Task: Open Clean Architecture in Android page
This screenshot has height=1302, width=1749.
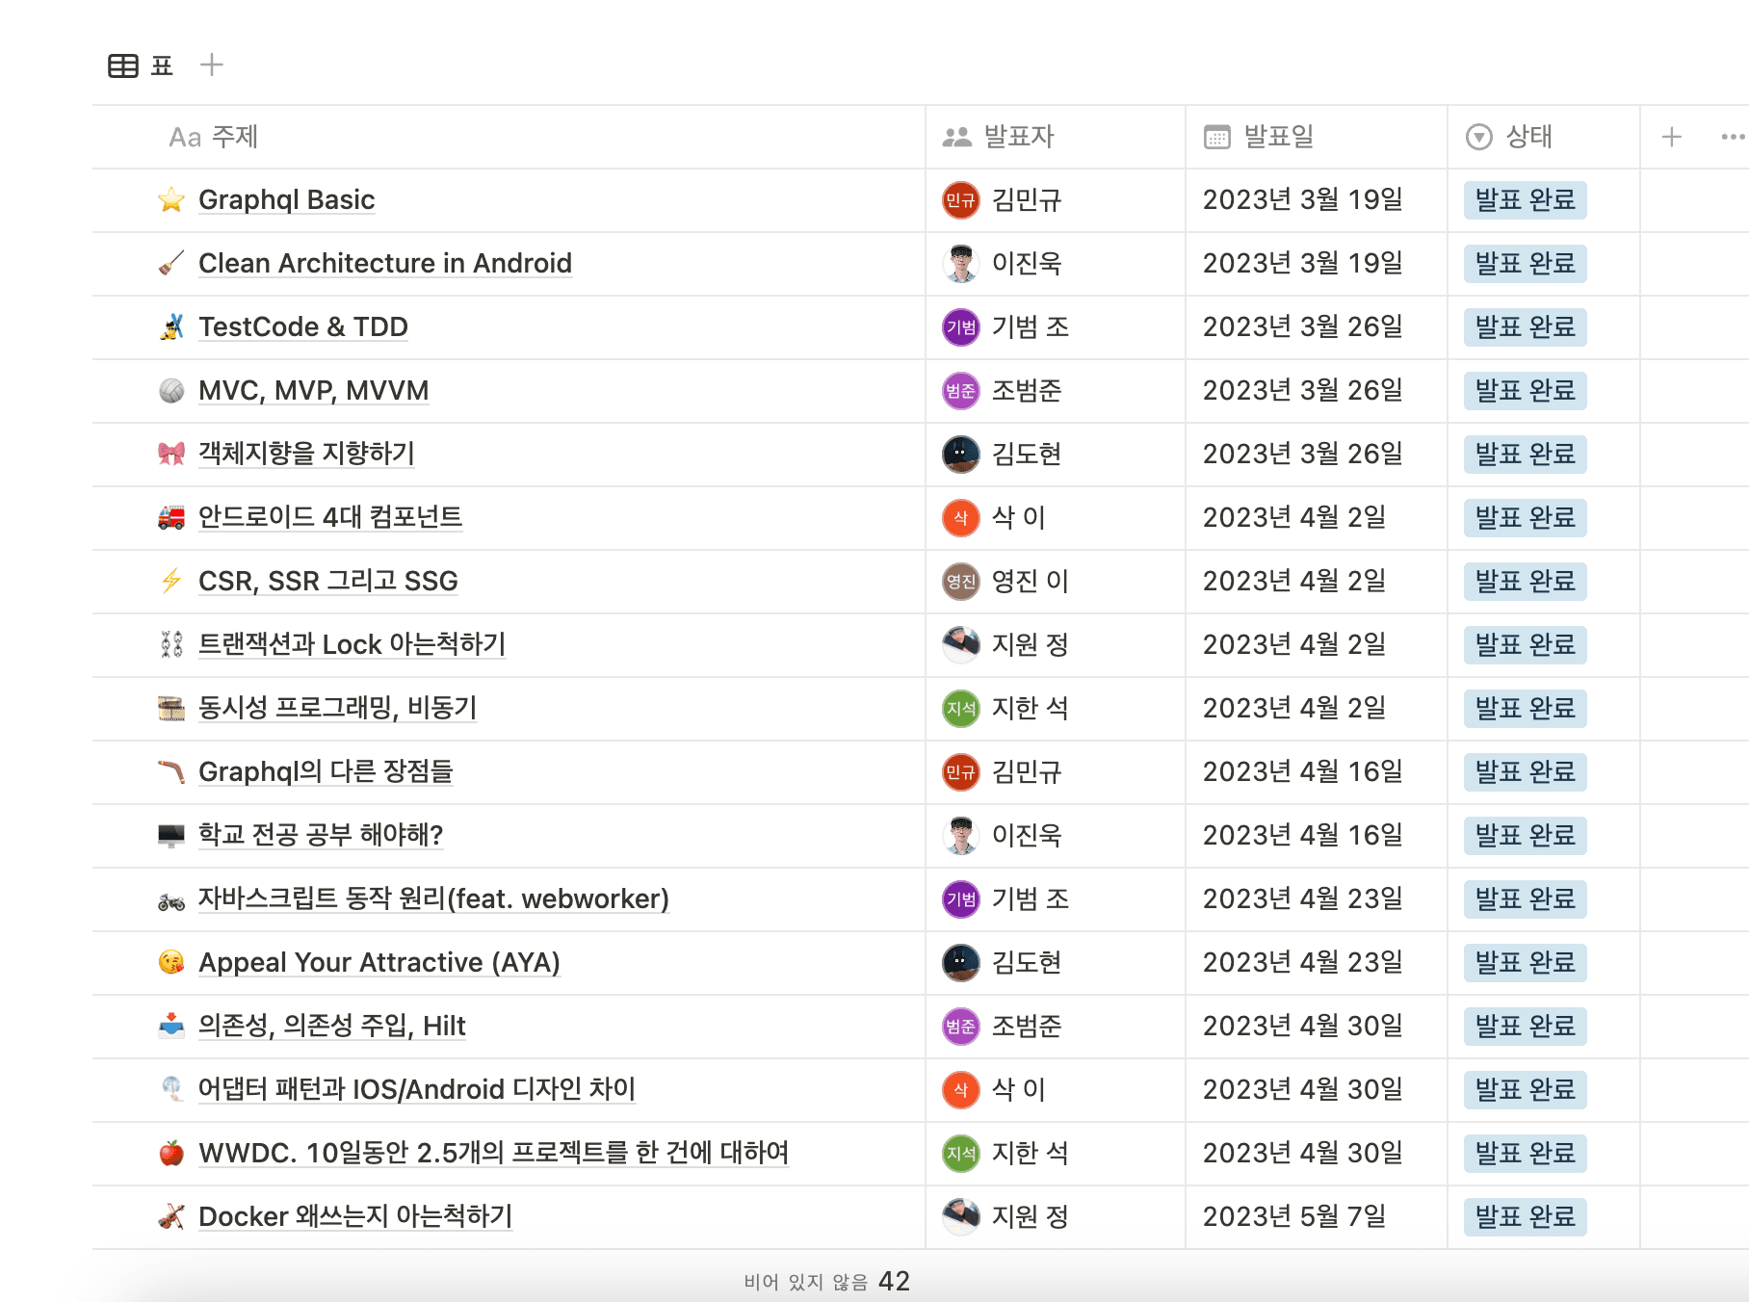Action: tap(385, 263)
